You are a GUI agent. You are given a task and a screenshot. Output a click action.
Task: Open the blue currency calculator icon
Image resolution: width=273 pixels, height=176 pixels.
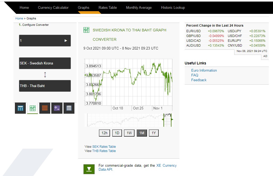point(20,108)
